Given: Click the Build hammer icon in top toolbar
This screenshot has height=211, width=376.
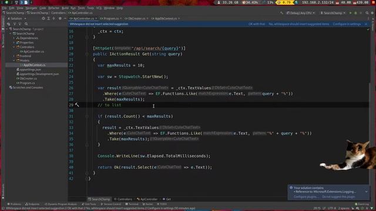Looking at the screenshot, I should click(281, 13).
